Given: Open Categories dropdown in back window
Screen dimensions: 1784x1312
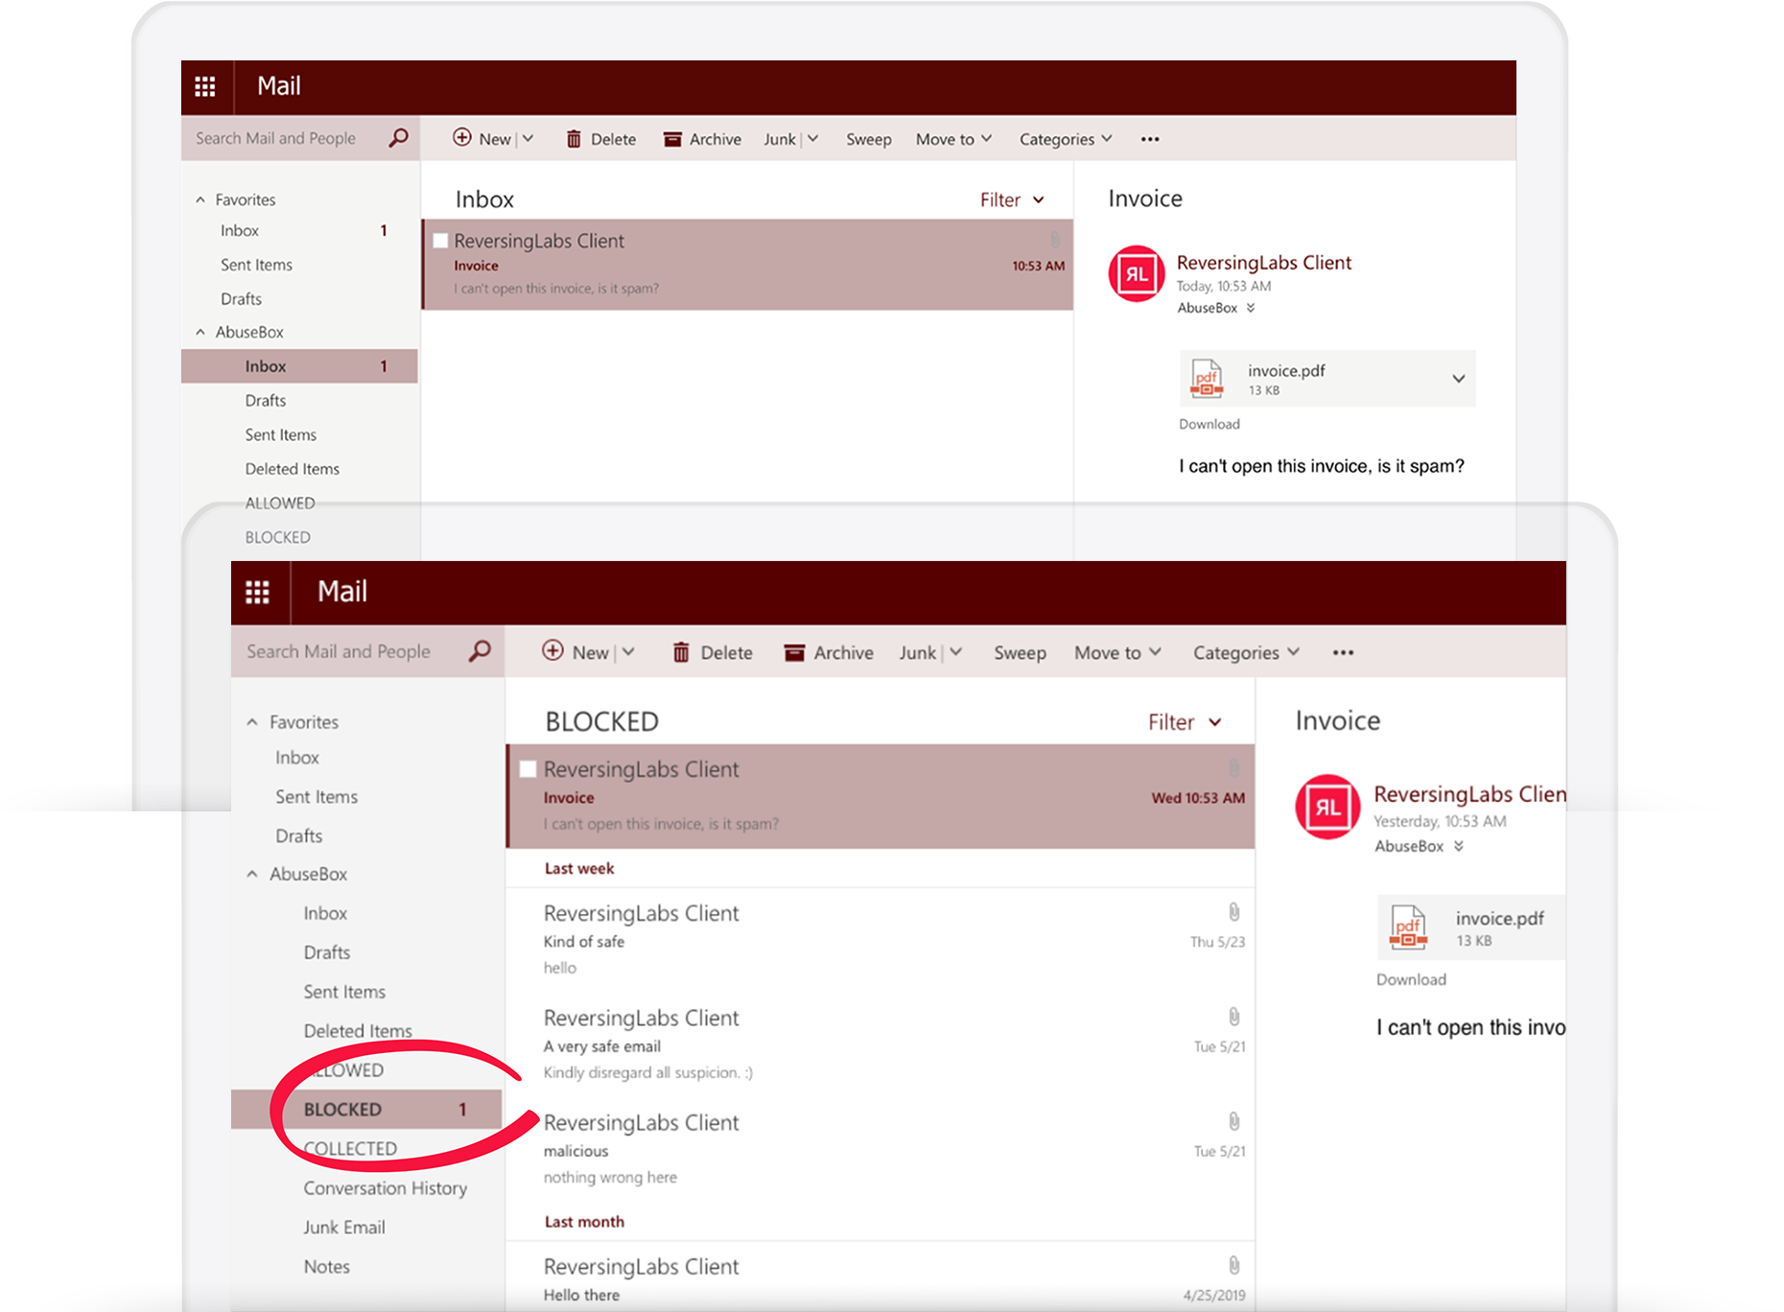Looking at the screenshot, I should point(1066,139).
